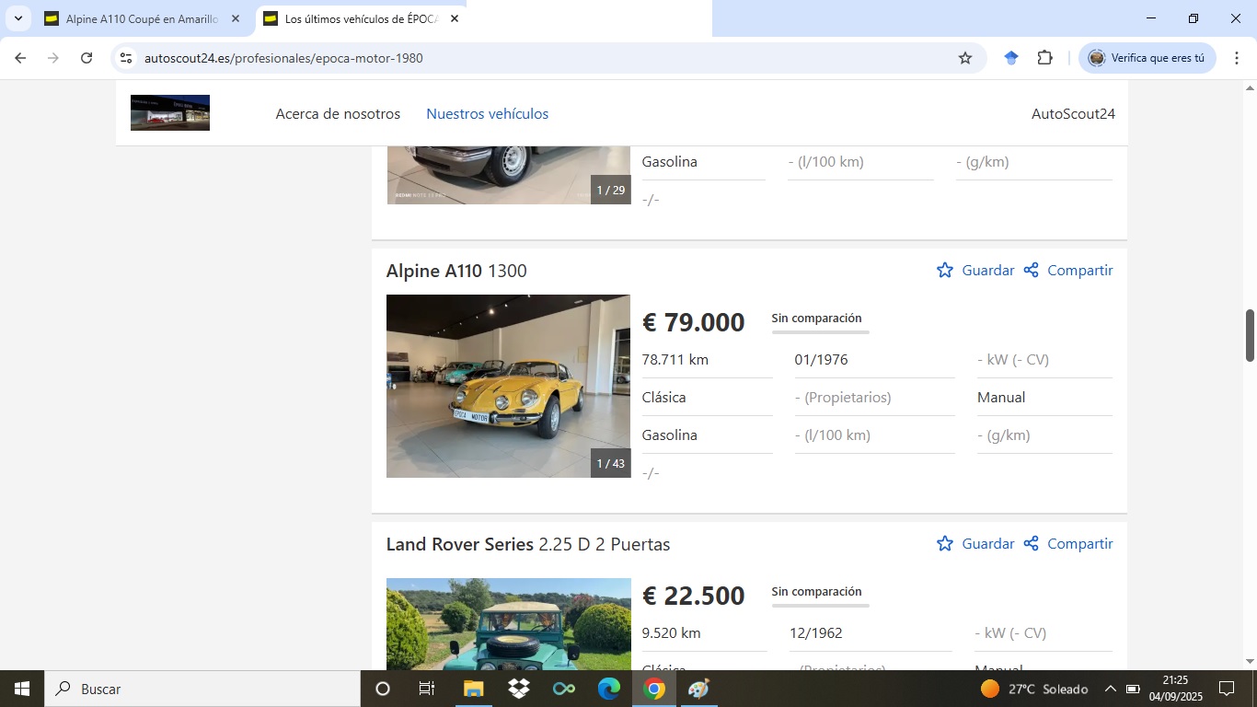Image resolution: width=1257 pixels, height=707 pixels.
Task: Open the partially visible car photo at top
Action: pos(509,175)
